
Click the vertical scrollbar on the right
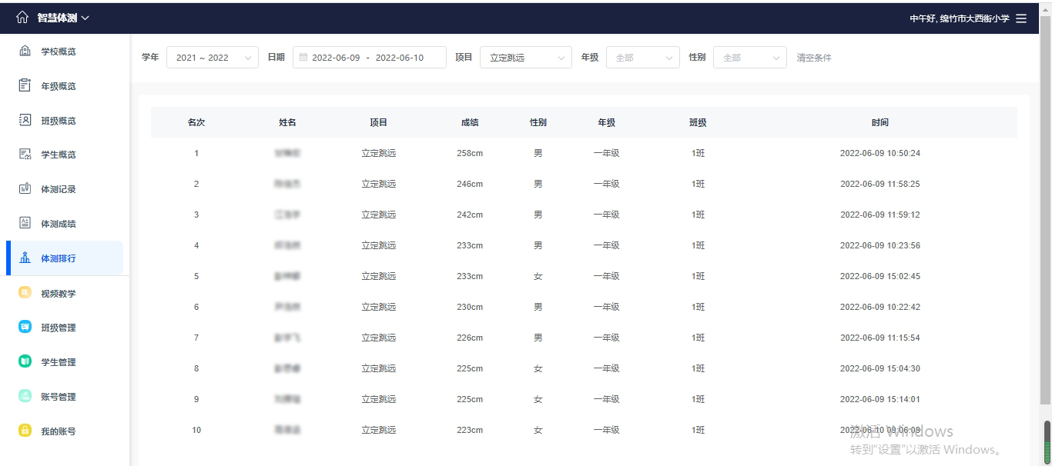(1046, 441)
